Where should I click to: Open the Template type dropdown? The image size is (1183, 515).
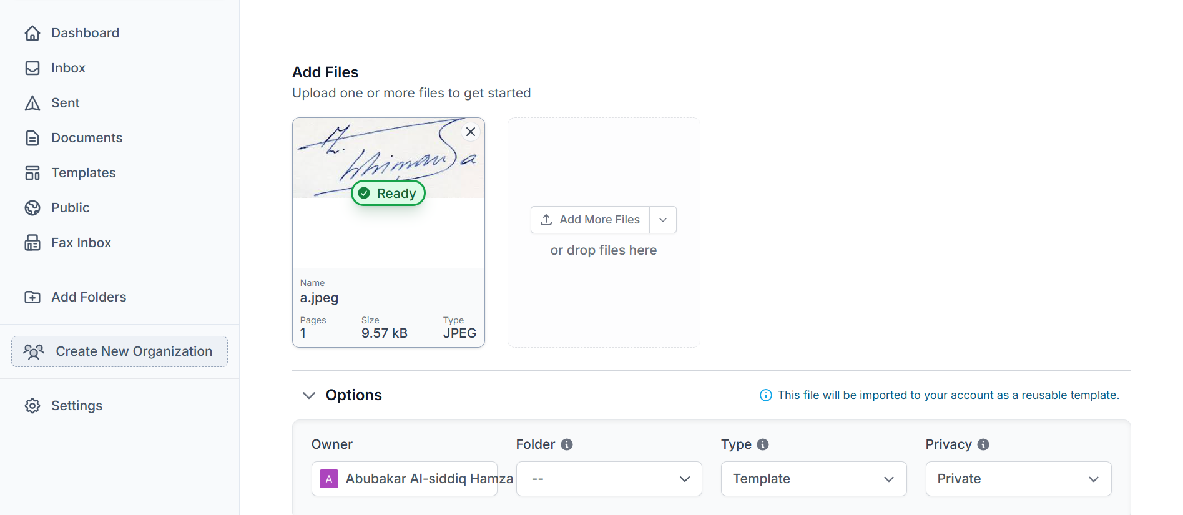click(813, 479)
